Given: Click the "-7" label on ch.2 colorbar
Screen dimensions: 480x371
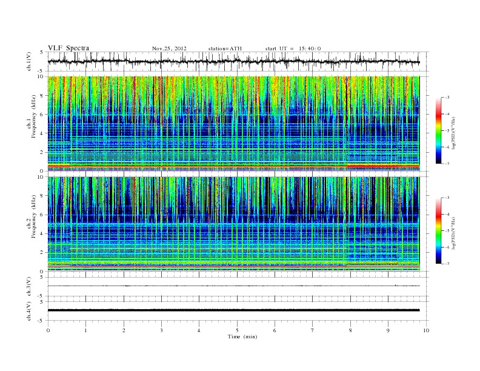Looking at the screenshot, I should pos(447,264).
